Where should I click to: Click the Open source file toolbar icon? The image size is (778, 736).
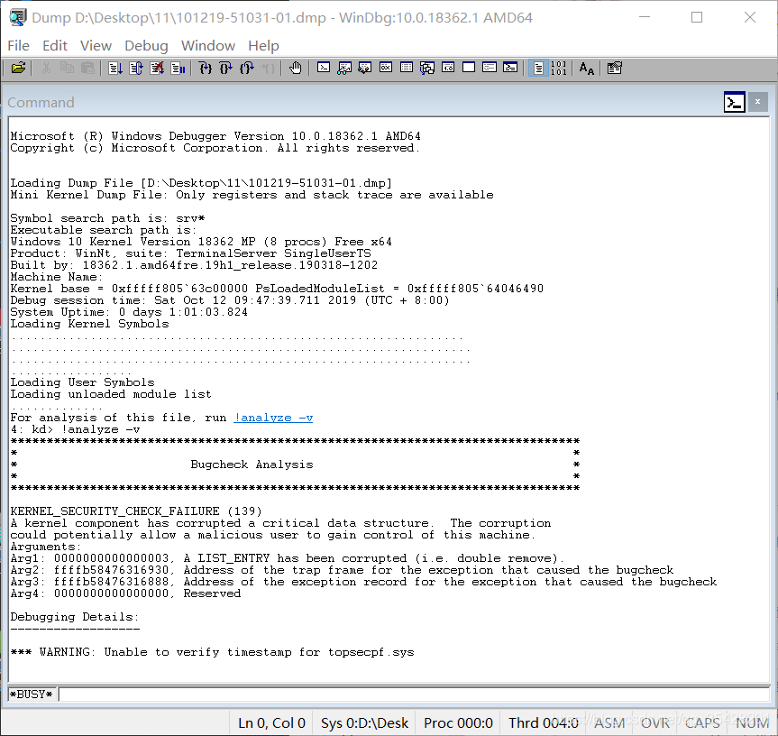point(19,68)
